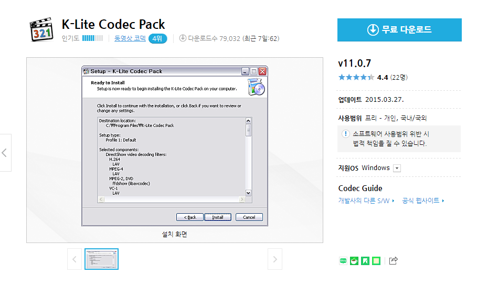Viewport: 477px width, 295px height.
Task: Click the v11.0.7 version text
Action: (x=355, y=64)
